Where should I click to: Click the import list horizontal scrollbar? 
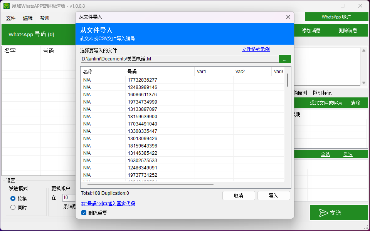[x=150, y=185]
